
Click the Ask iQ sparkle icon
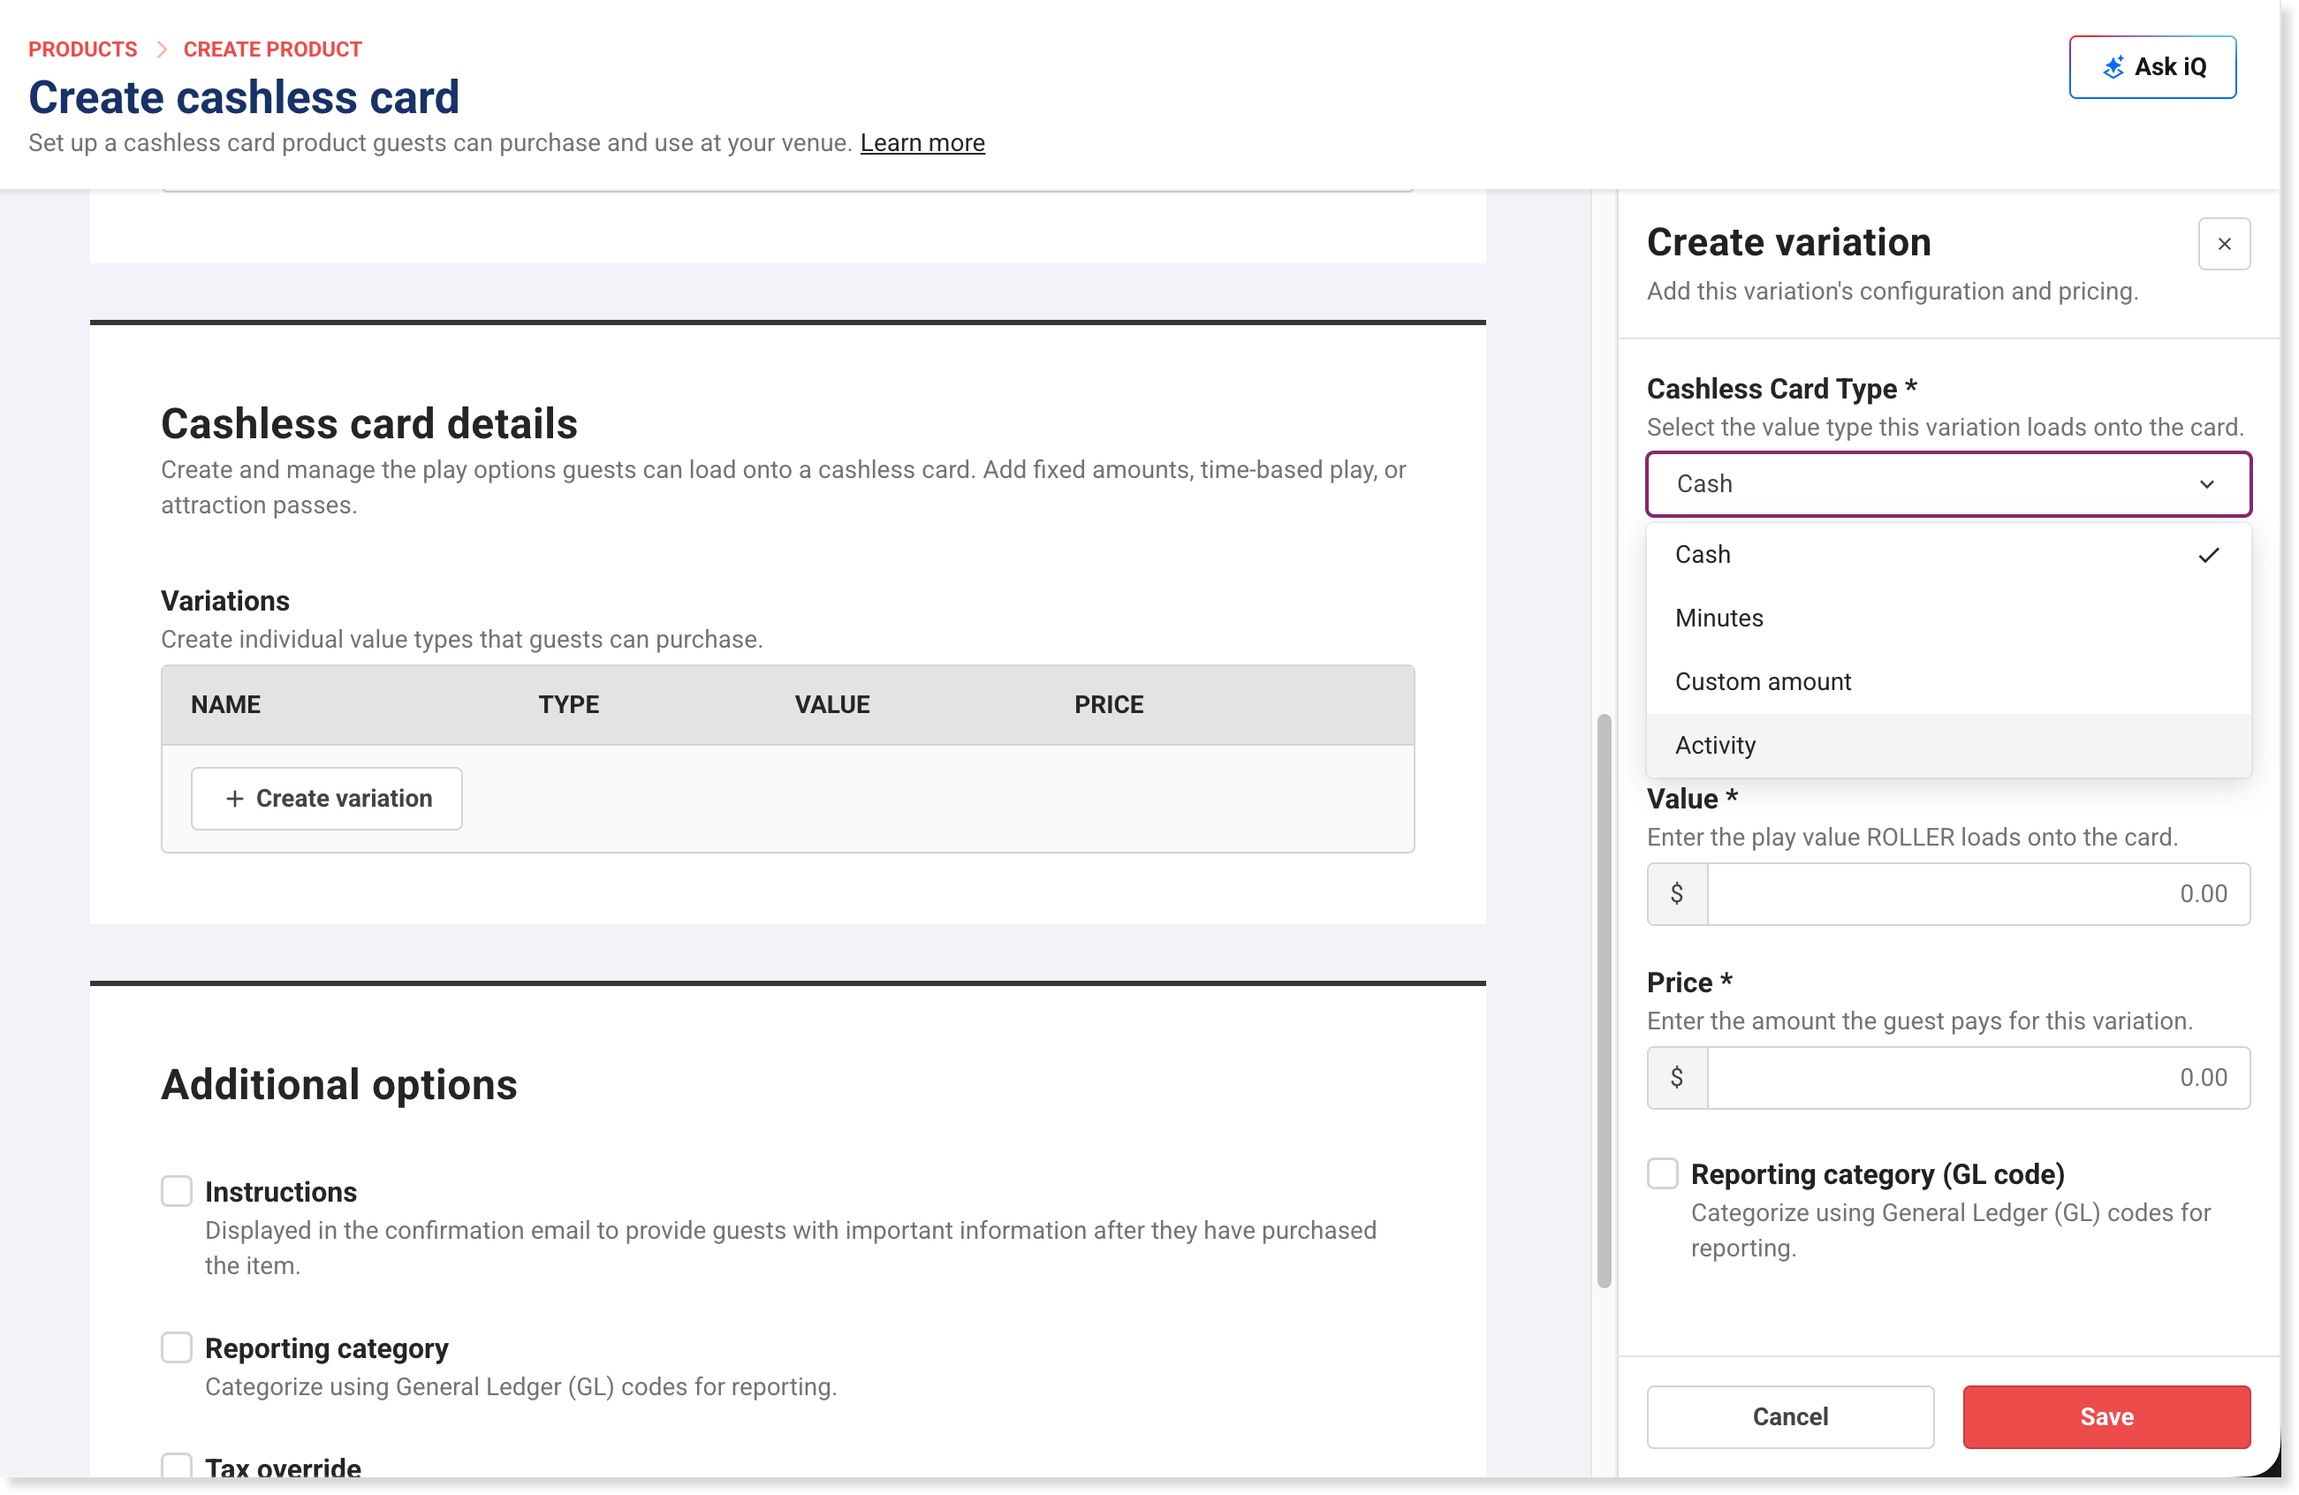coord(2113,66)
